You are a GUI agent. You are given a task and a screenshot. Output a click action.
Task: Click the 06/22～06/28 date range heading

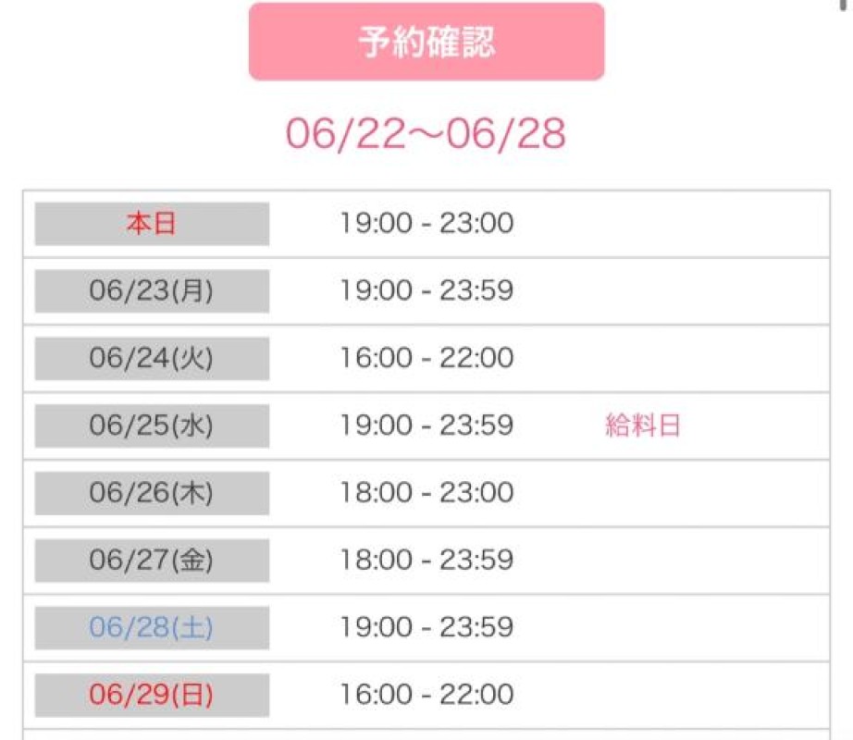[x=426, y=134]
